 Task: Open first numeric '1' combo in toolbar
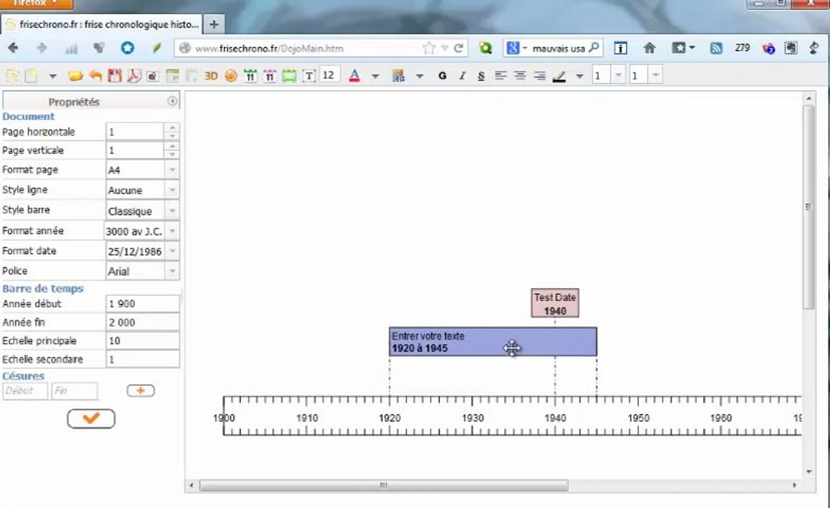[x=618, y=75]
